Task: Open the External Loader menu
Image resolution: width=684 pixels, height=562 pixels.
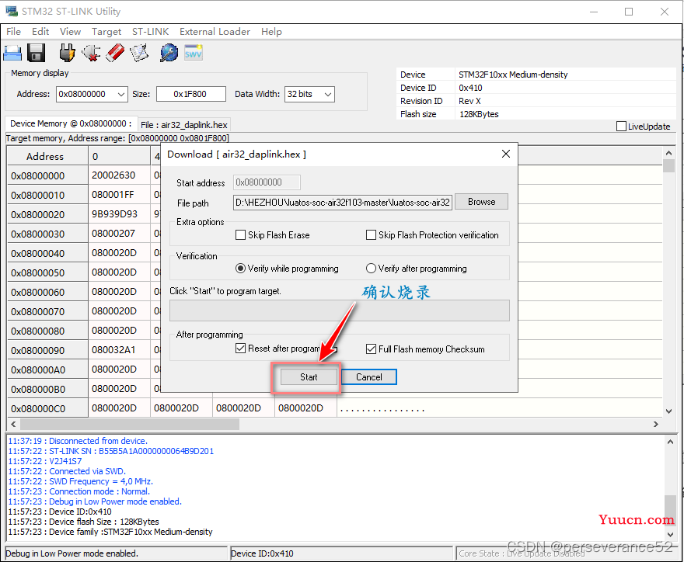Action: click(x=215, y=32)
